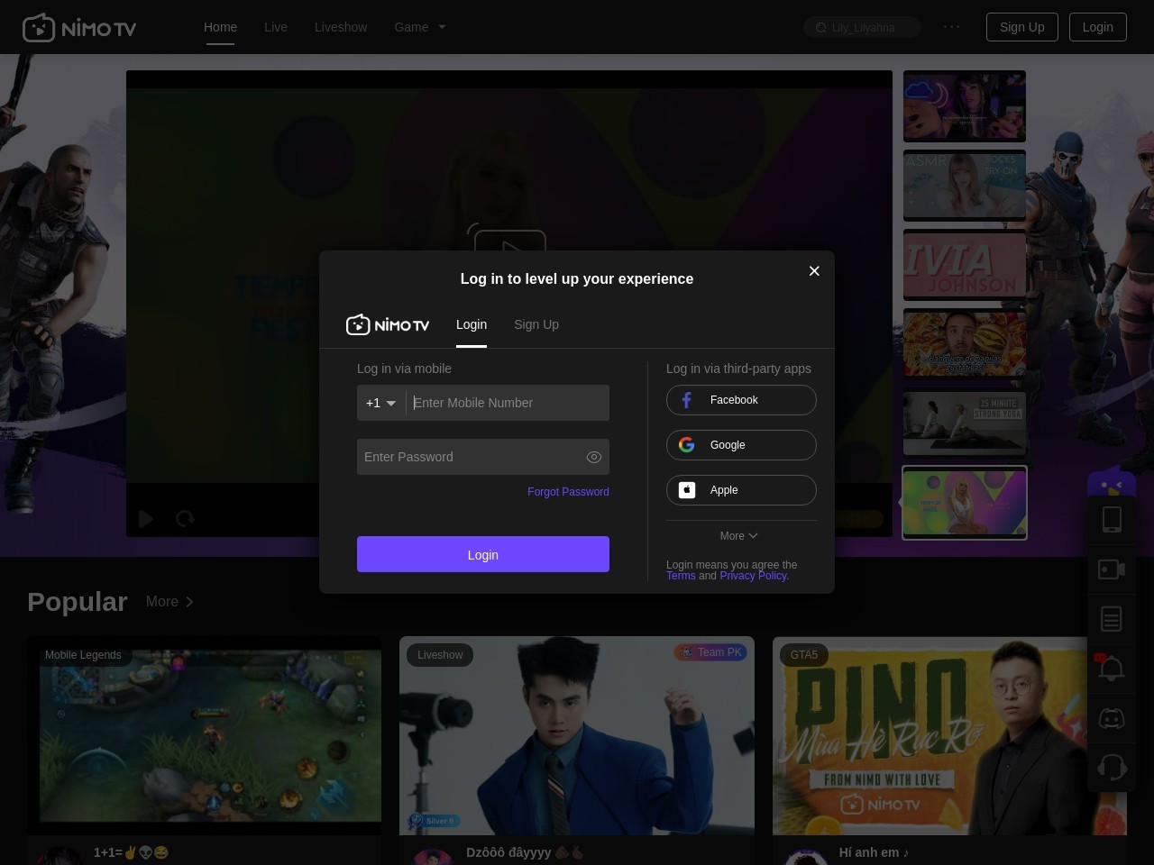
Task: Log in with Google button
Action: 741,445
